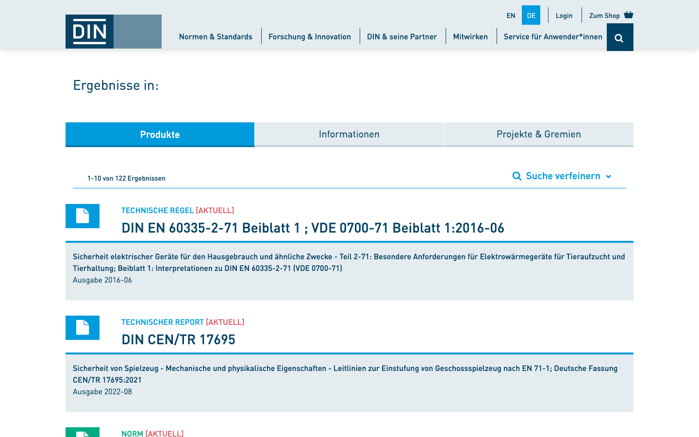Image resolution: width=699 pixels, height=437 pixels.
Task: Click the magnifier icon in Suche verfeinern
Action: point(517,176)
